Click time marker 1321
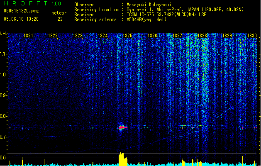The height and width of the screenshot is (166, 261). (28, 36)
